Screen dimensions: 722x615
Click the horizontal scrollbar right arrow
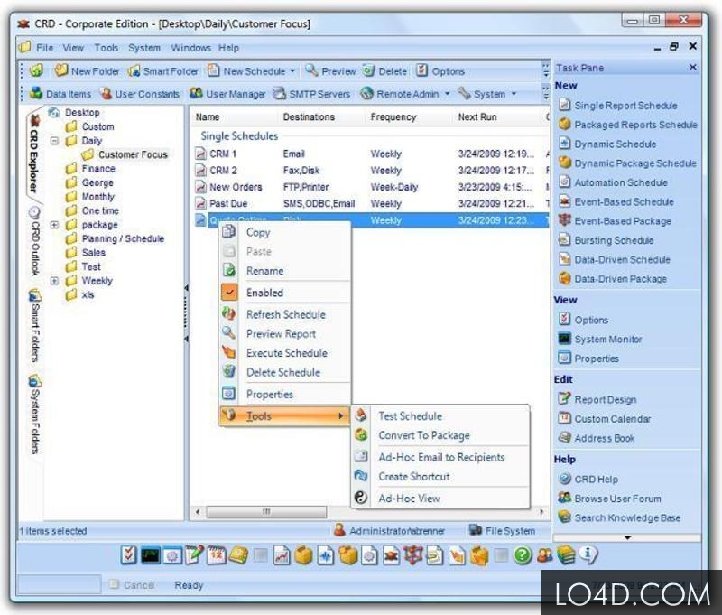pyautogui.click(x=541, y=512)
